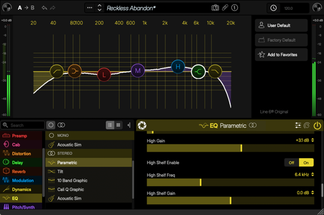Click the tempo clock icon
The width and height of the screenshot is (324, 215).
click(x=273, y=8)
